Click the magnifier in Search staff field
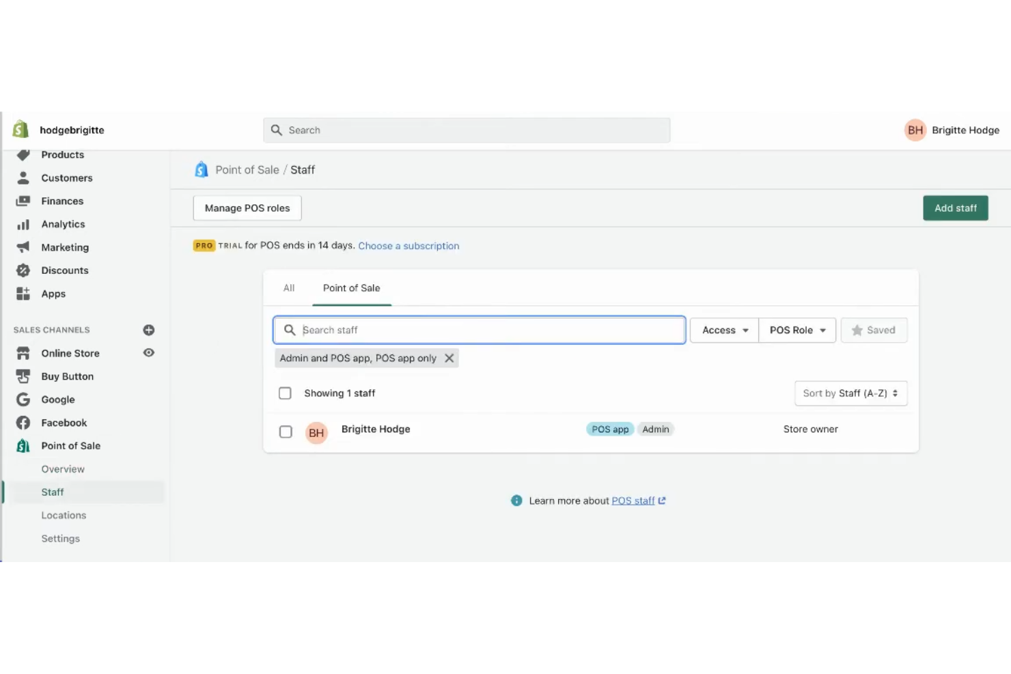The width and height of the screenshot is (1011, 674). coord(290,330)
